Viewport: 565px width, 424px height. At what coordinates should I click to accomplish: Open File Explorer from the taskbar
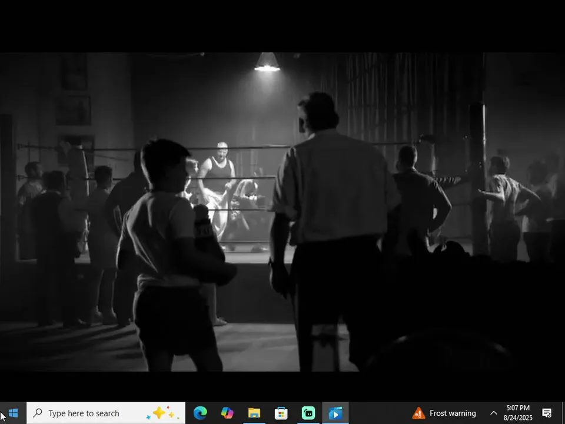[x=254, y=413]
